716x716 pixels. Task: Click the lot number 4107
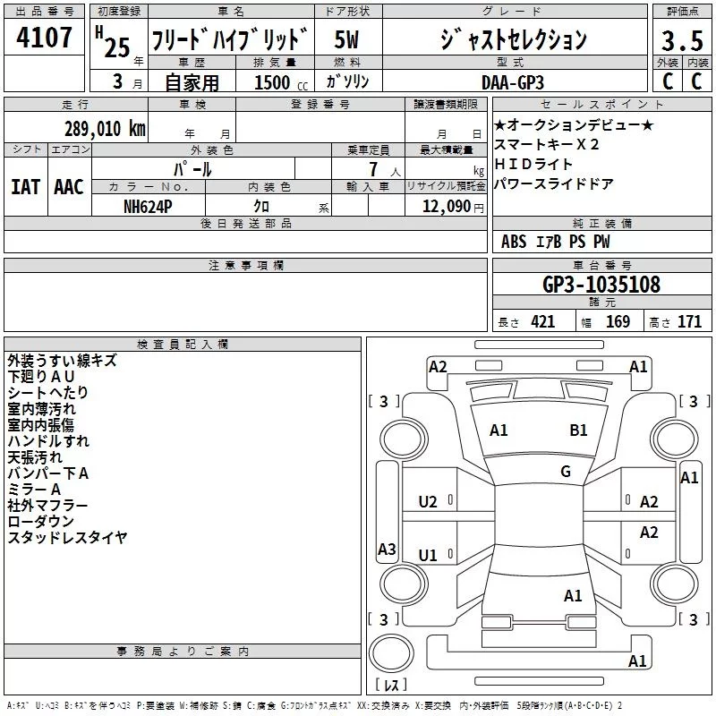[45, 38]
